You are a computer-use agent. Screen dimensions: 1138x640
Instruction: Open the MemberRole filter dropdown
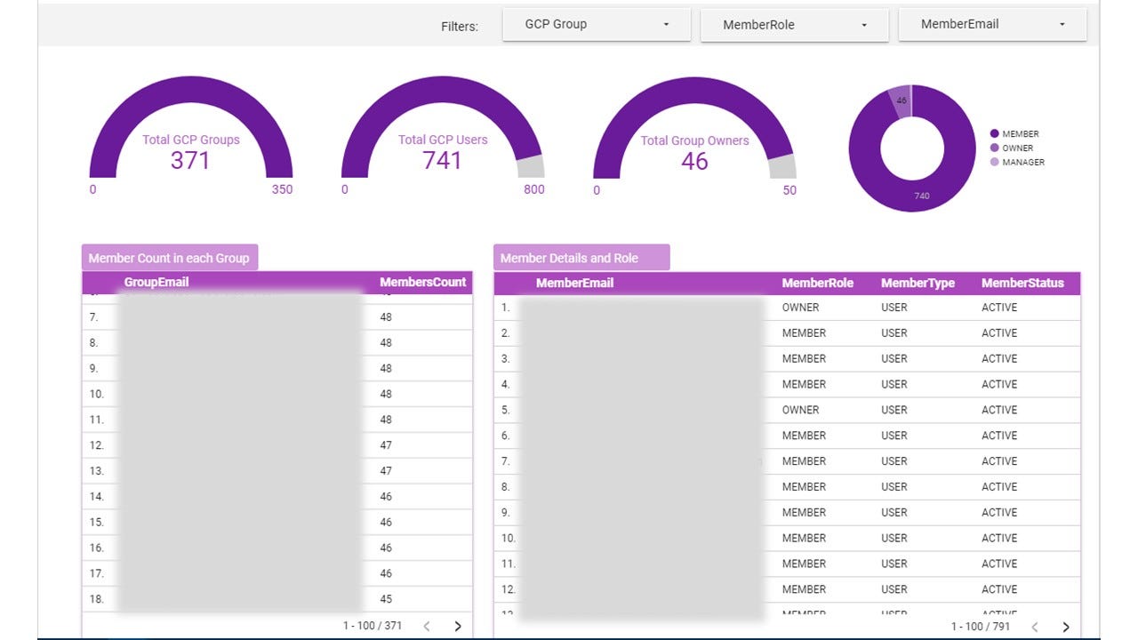794,25
